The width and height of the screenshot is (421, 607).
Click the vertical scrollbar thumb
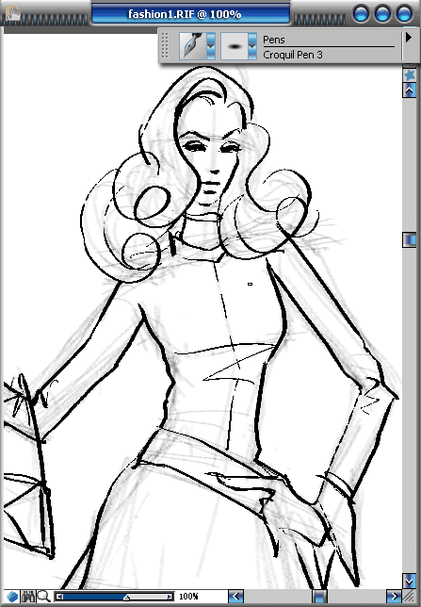pyautogui.click(x=410, y=240)
